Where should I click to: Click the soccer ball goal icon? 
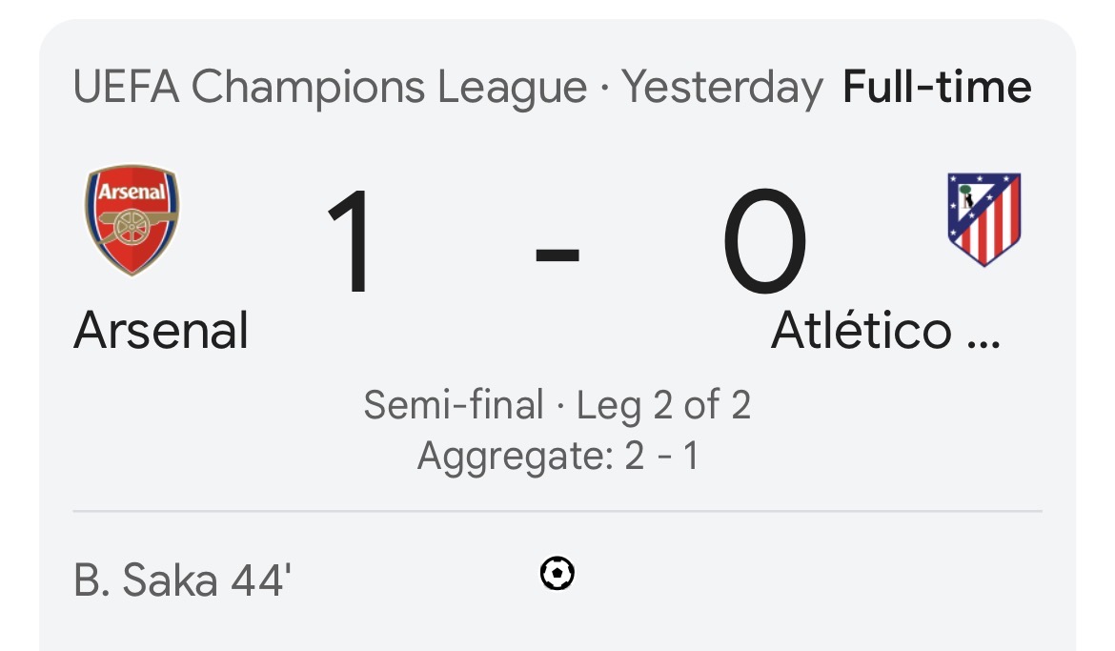[557, 574]
